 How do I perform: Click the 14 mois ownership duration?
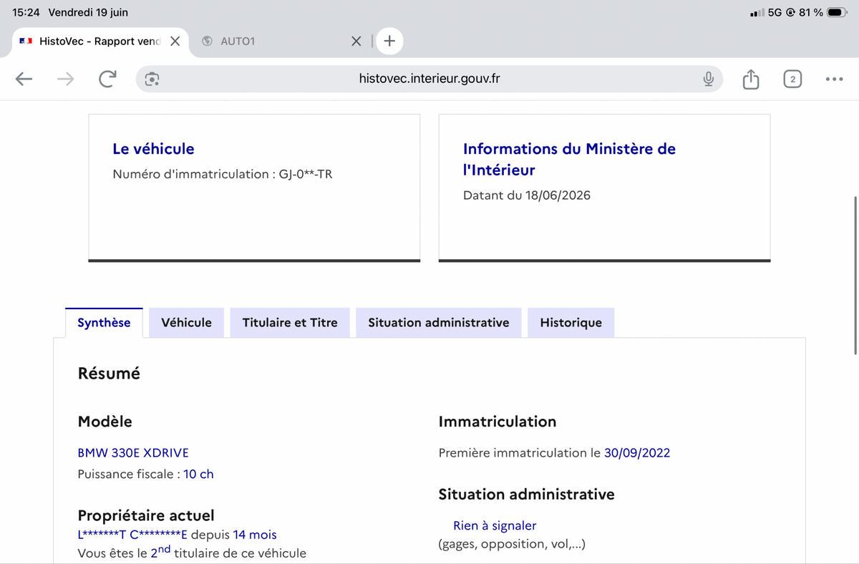pyautogui.click(x=255, y=535)
